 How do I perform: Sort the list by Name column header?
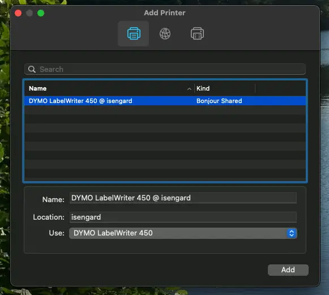coord(109,88)
